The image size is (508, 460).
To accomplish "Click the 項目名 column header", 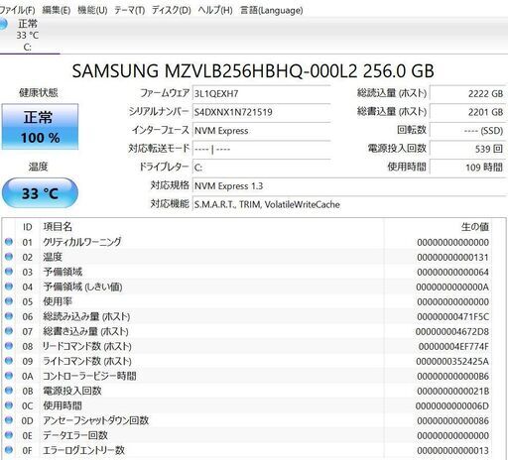I will (58, 227).
